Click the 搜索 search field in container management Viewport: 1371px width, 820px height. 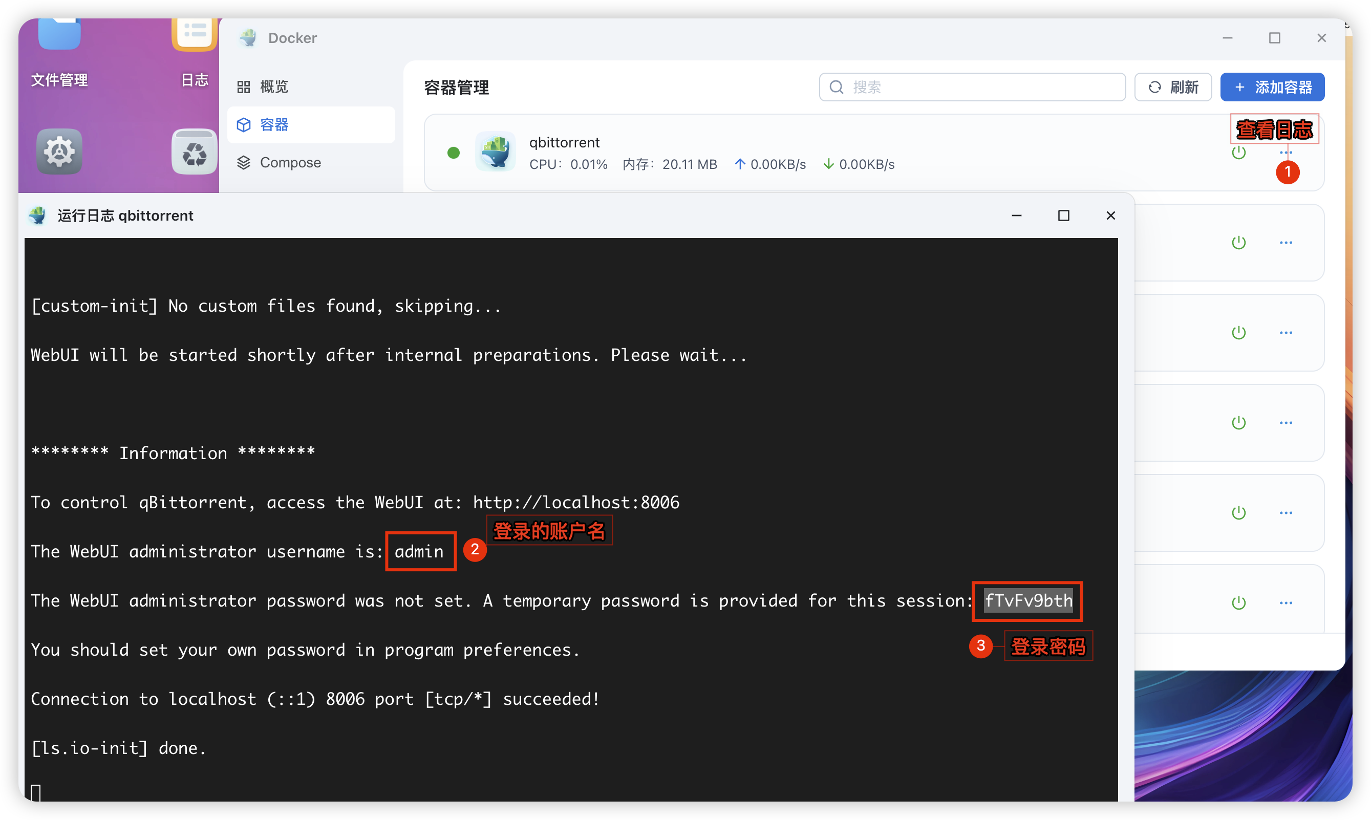click(x=972, y=87)
